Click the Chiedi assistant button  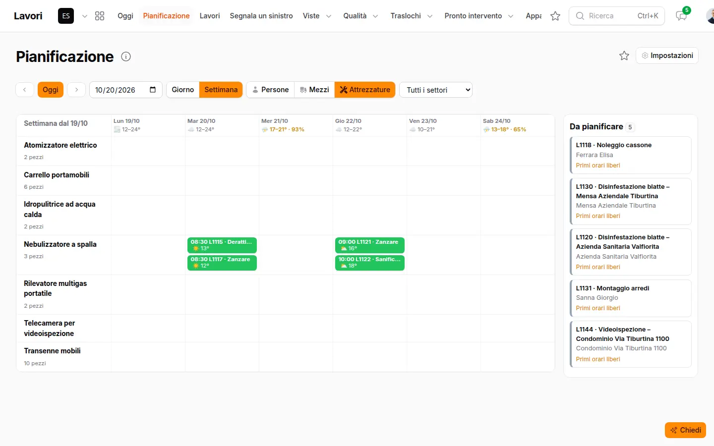click(x=685, y=430)
